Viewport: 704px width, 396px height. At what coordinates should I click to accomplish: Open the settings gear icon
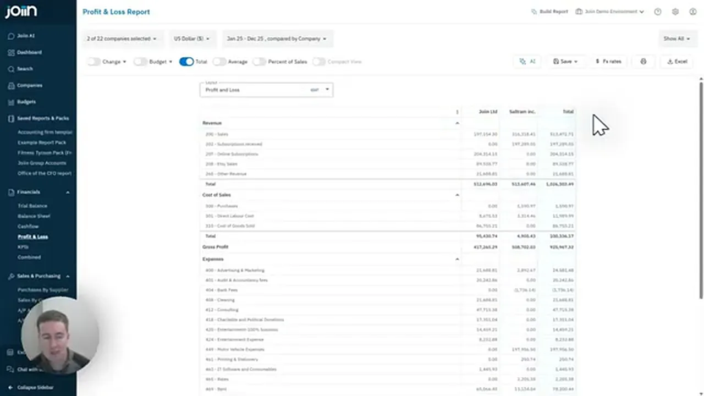pyautogui.click(x=675, y=12)
